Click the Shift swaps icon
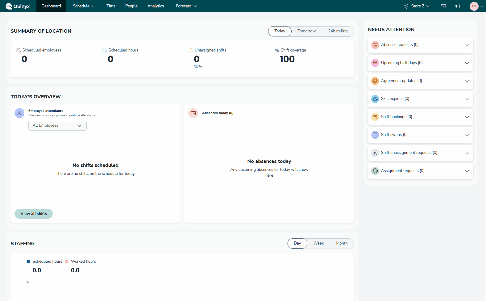Image resolution: width=486 pixels, height=301 pixels. click(375, 135)
